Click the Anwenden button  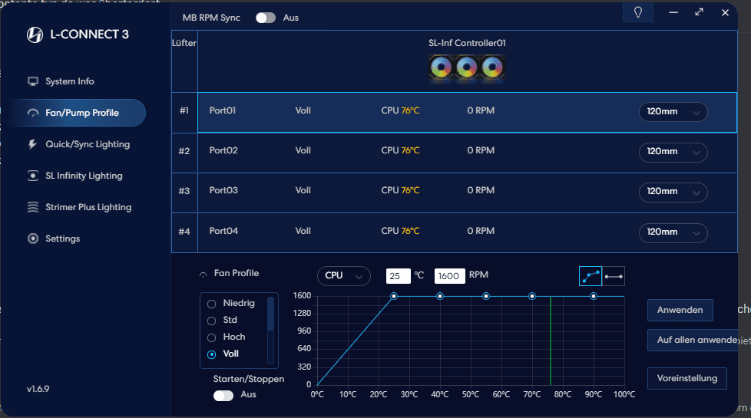coord(680,310)
